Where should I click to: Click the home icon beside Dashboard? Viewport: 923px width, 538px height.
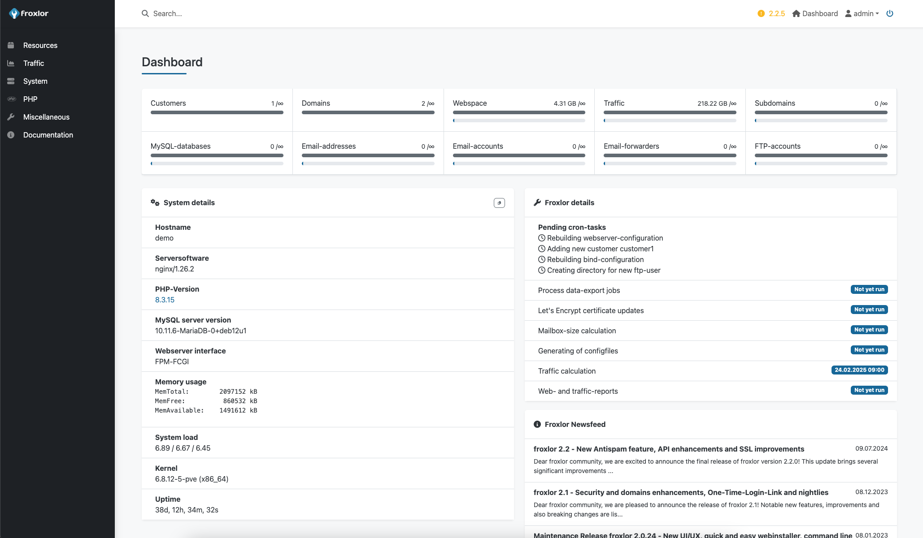coord(796,13)
